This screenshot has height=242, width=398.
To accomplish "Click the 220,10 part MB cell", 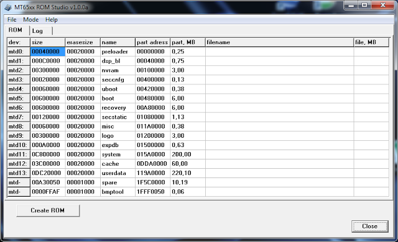I will coord(188,173).
